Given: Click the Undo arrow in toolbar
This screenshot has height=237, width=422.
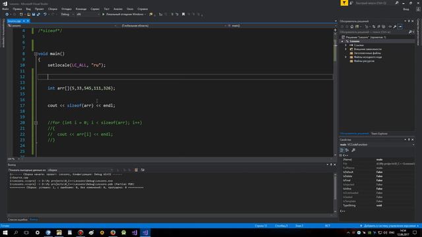Looking at the screenshot, I should [45, 14].
